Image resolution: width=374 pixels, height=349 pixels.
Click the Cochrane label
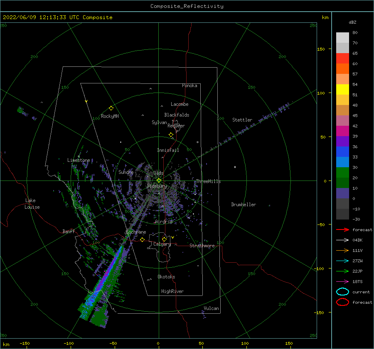tap(136, 232)
